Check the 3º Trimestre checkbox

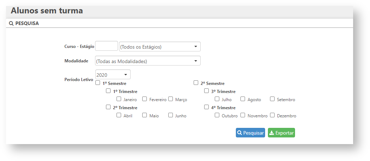point(207,91)
